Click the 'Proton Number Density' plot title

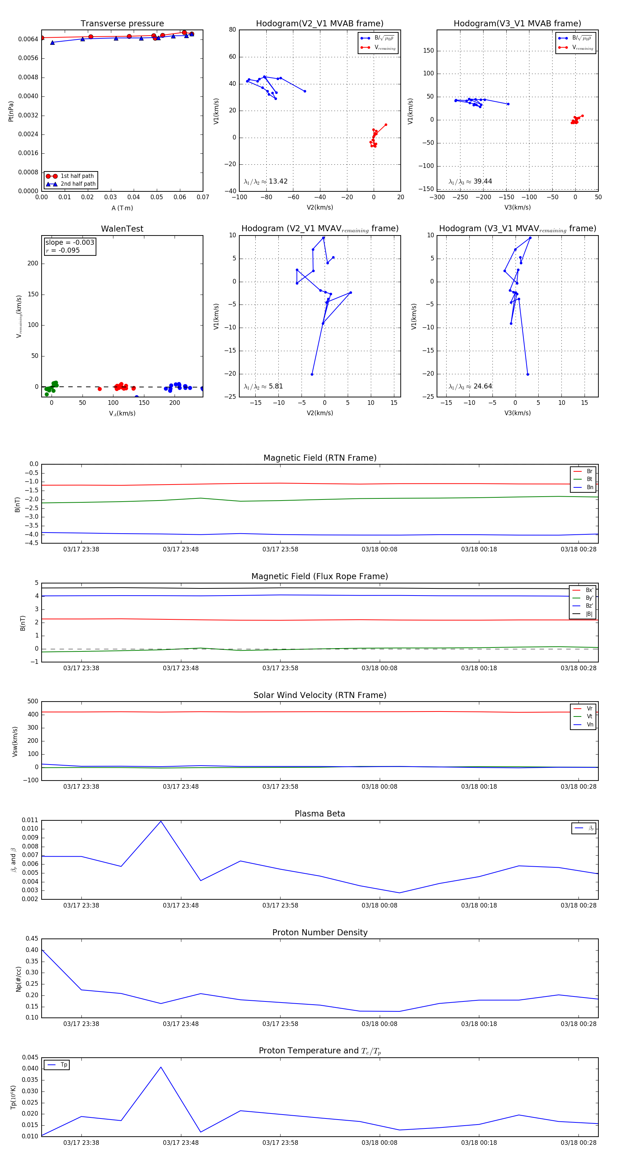point(320,932)
